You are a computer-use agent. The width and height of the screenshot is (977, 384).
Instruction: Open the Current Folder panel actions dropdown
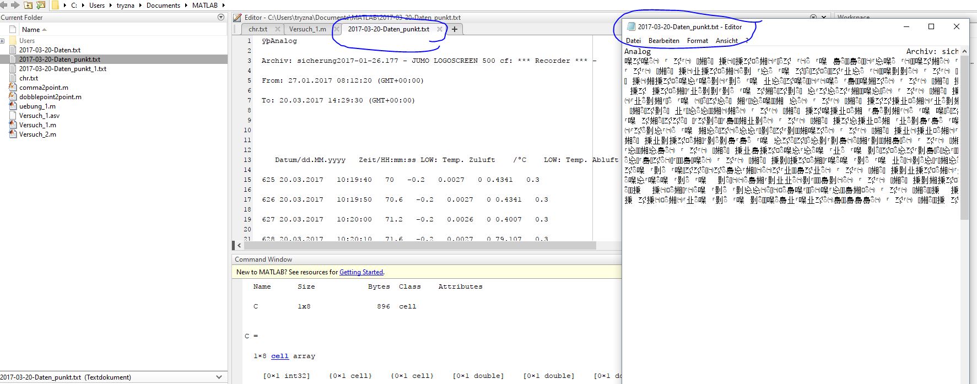221,18
